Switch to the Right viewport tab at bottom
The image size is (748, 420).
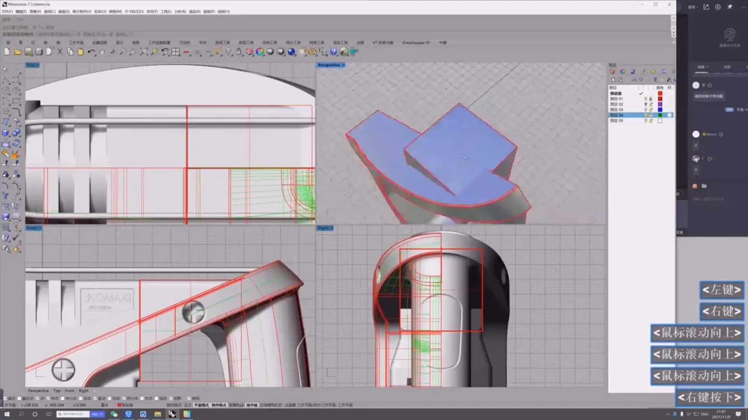(x=83, y=390)
